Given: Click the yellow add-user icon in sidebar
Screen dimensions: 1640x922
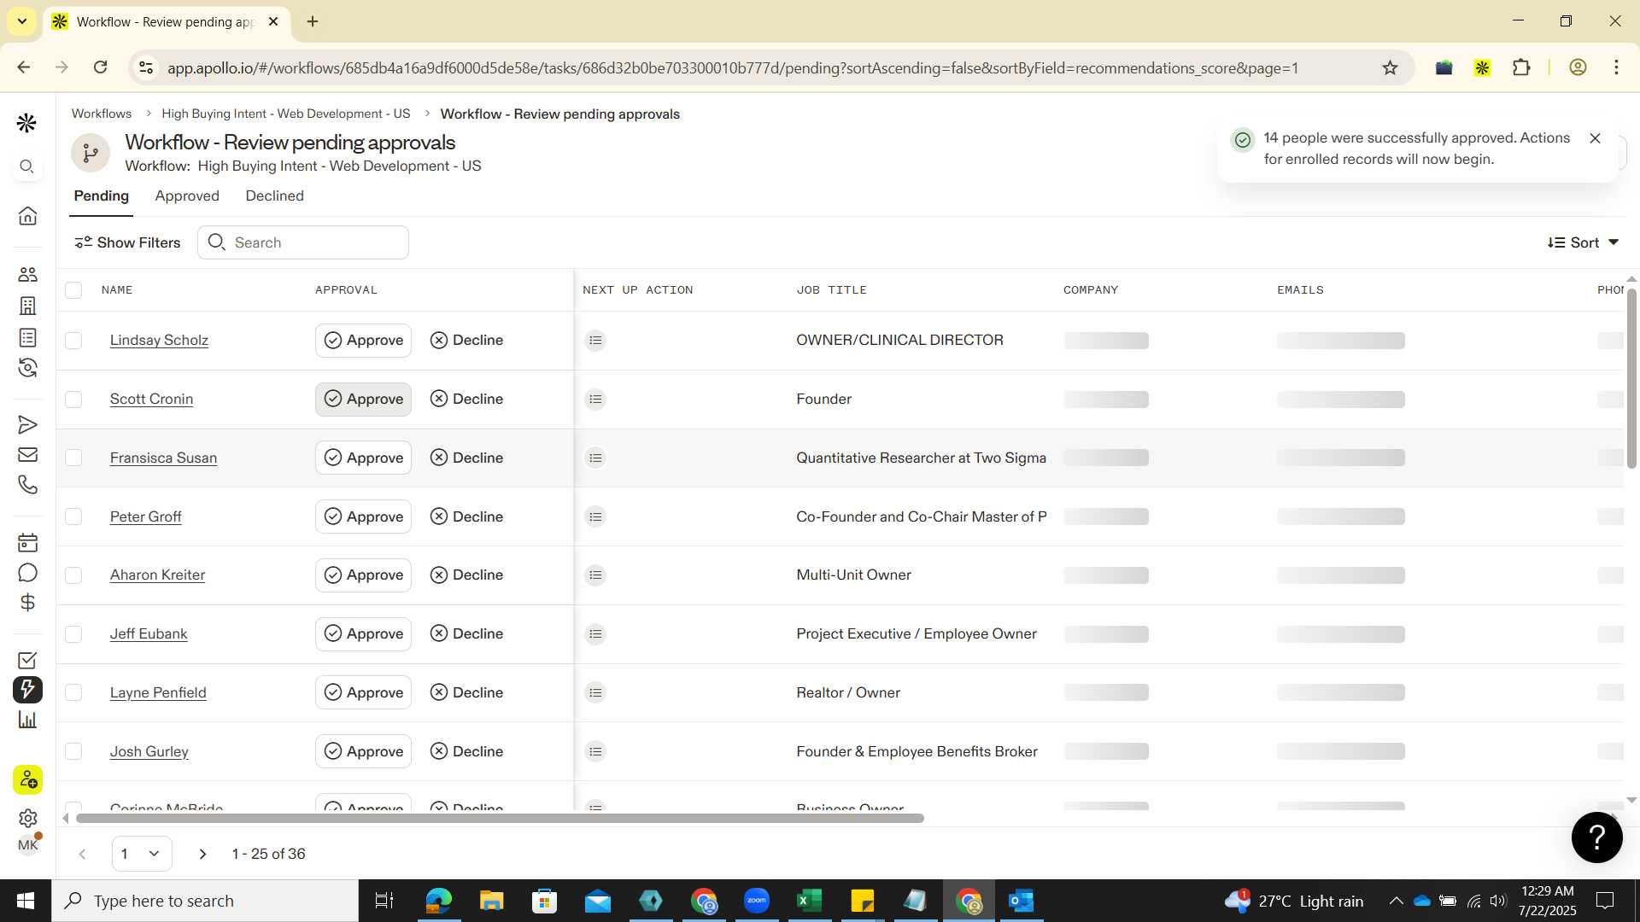Looking at the screenshot, I should (27, 779).
